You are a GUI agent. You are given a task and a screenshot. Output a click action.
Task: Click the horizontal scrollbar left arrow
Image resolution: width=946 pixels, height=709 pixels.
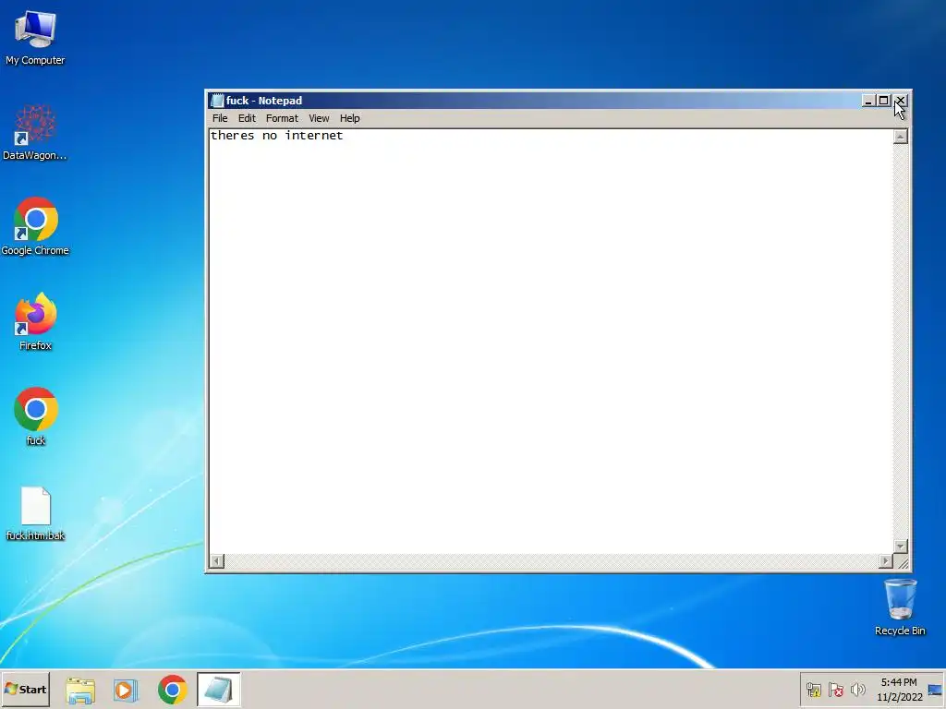(216, 561)
